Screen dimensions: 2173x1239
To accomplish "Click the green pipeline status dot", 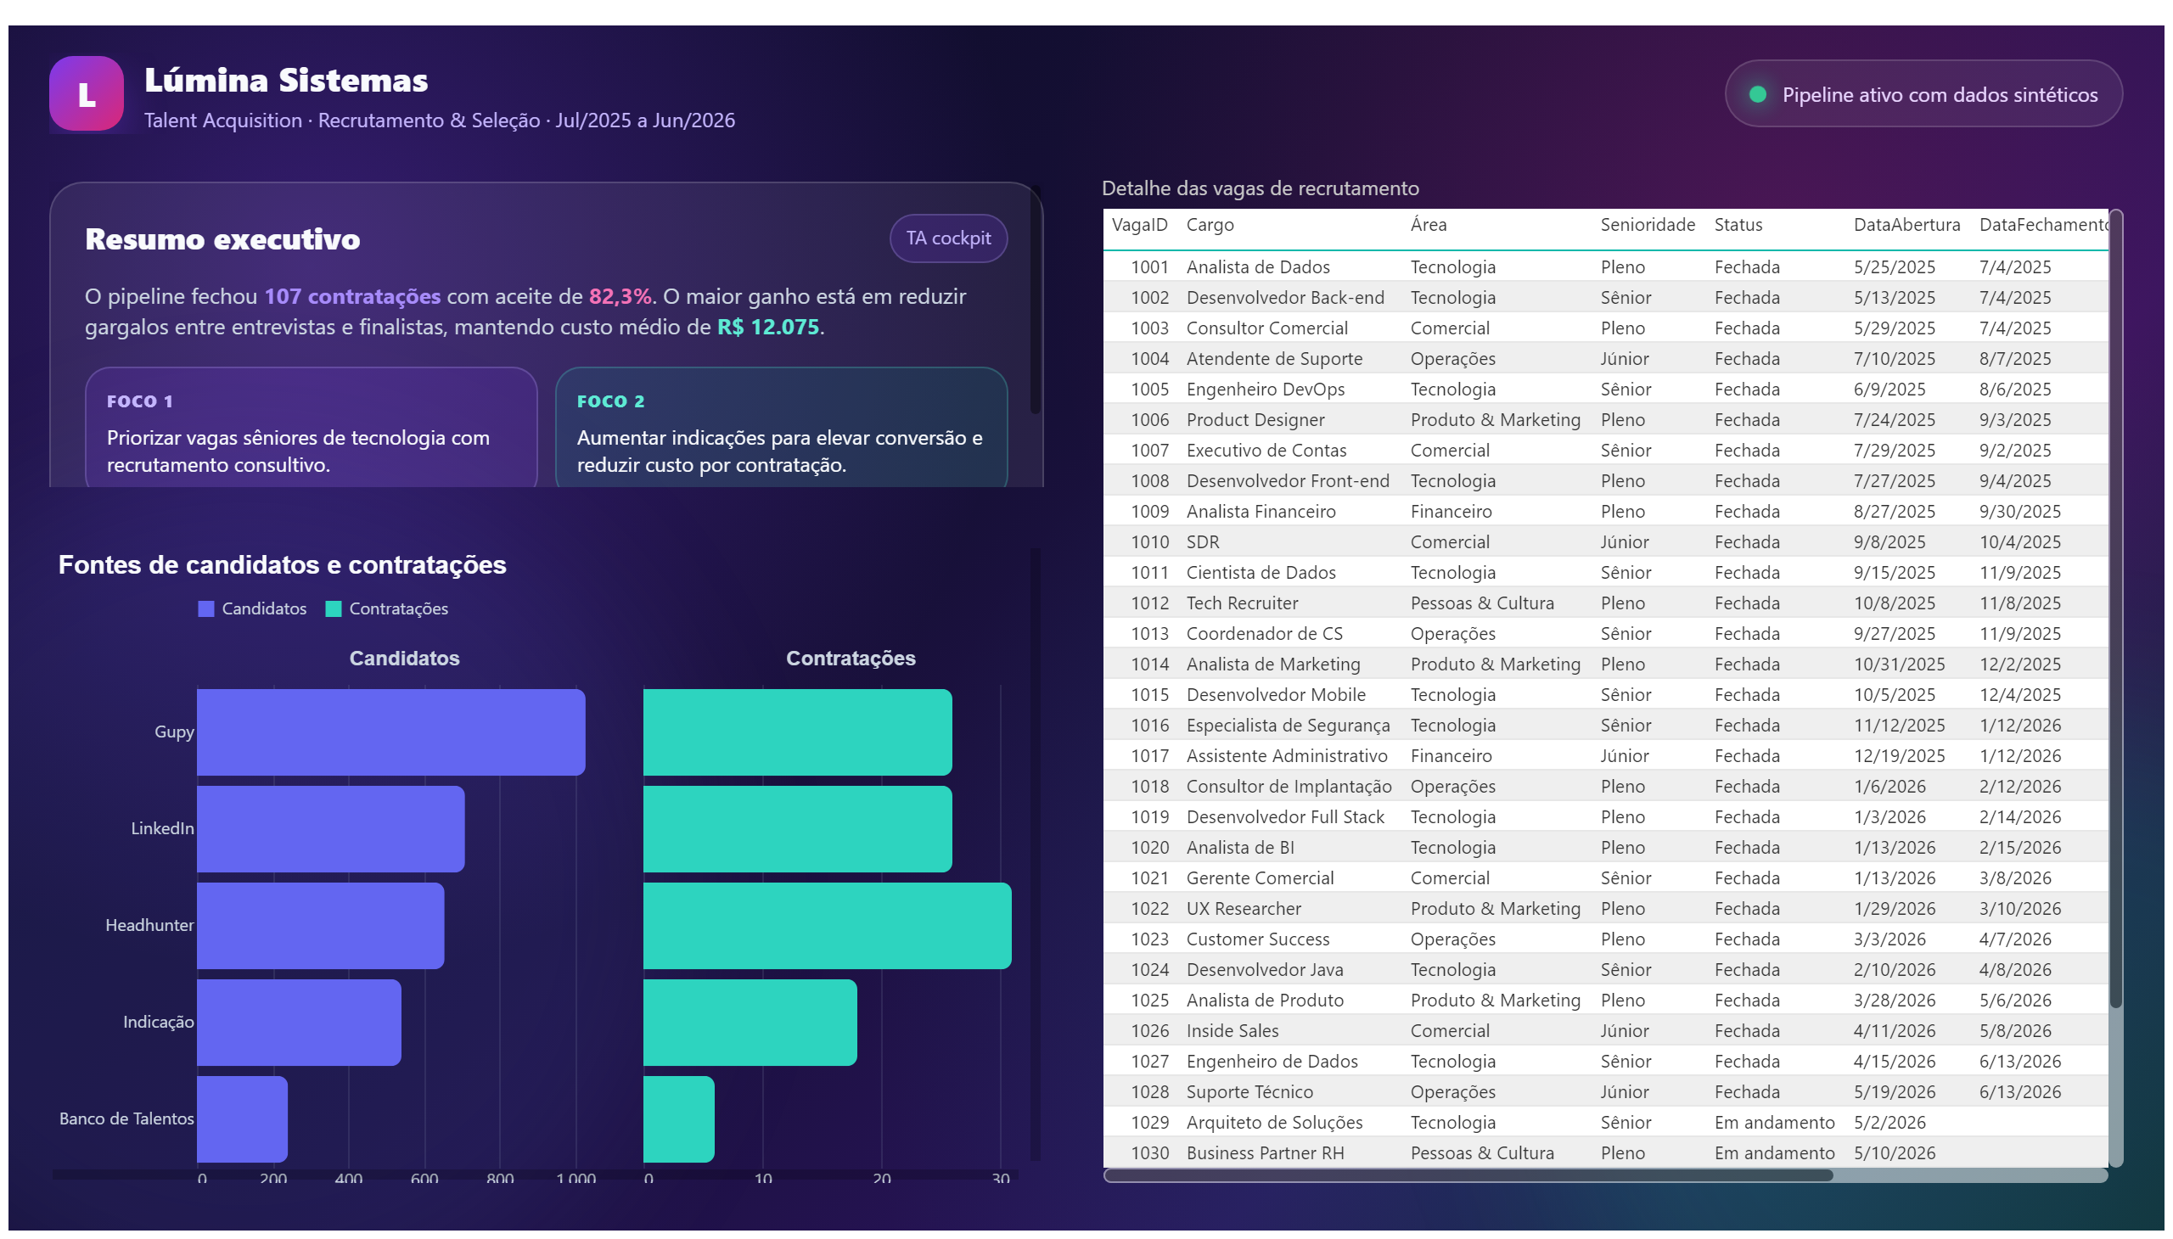I will point(1757,94).
